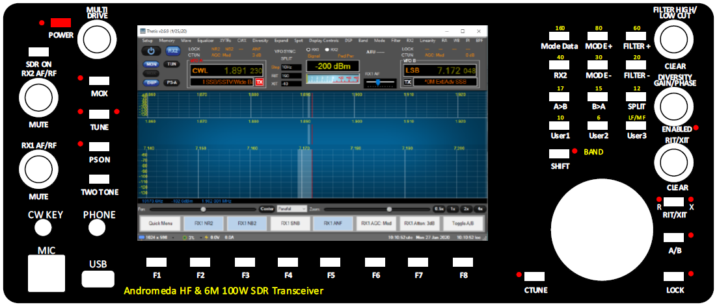Open the XVTRs menu
This screenshot has width=717, height=307.
click(x=225, y=40)
